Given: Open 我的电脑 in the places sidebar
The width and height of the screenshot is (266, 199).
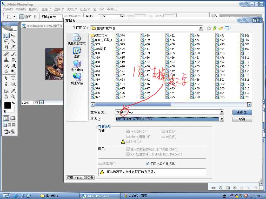Looking at the screenshot, I should (x=77, y=66).
